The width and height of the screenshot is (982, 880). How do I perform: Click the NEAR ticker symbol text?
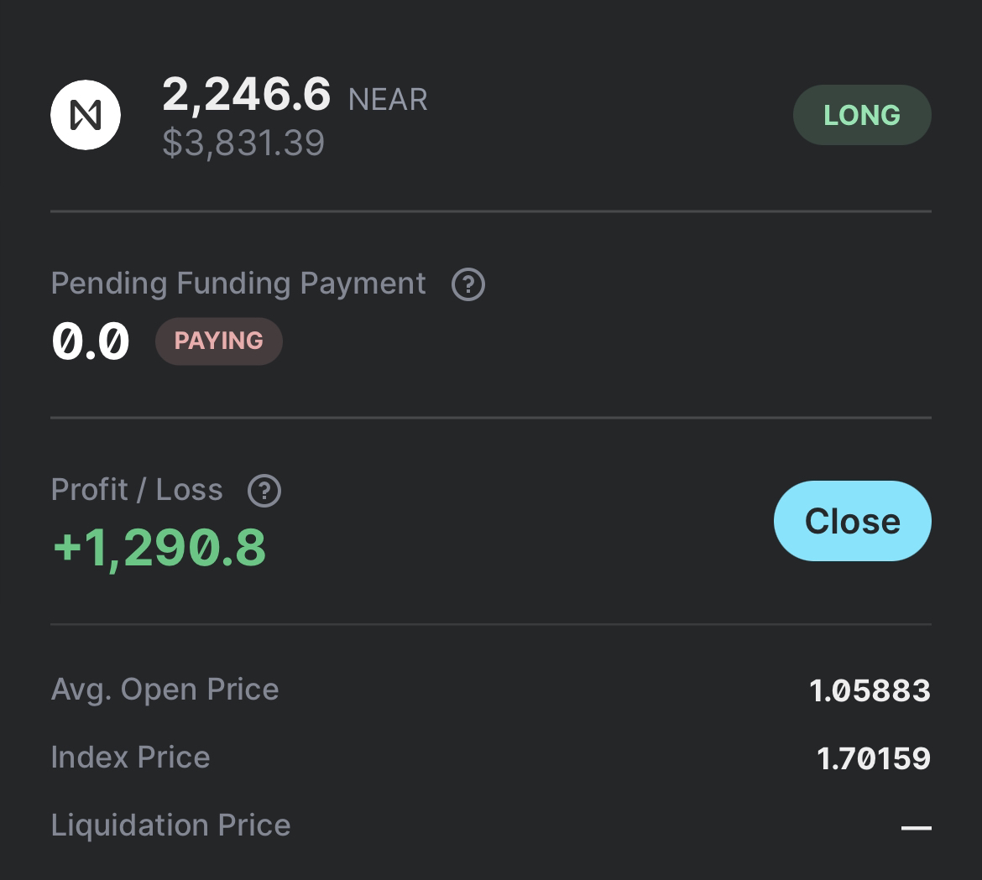(388, 100)
